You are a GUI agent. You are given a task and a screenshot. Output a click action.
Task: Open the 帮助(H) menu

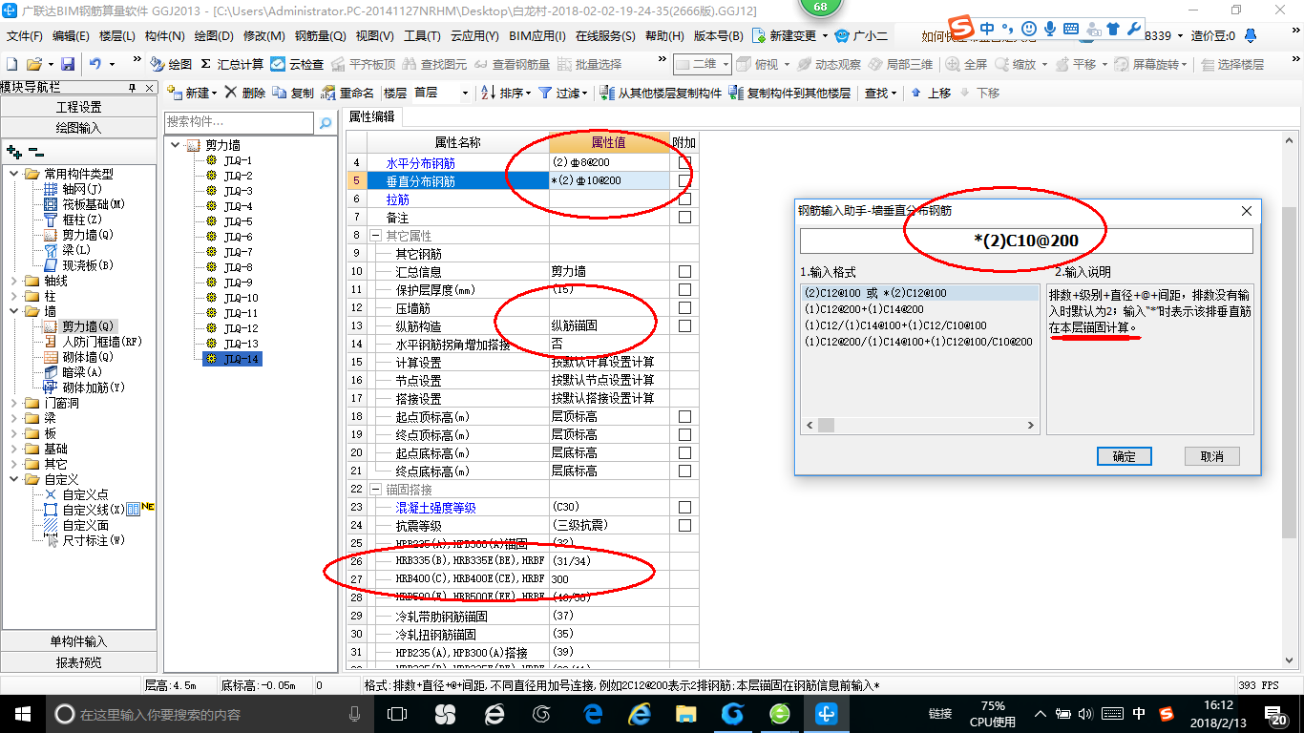664,36
